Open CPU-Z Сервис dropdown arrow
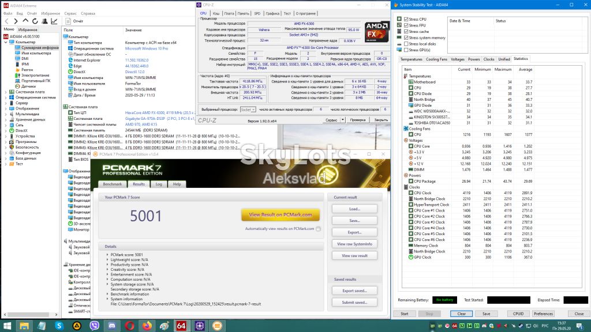 pos(343,120)
